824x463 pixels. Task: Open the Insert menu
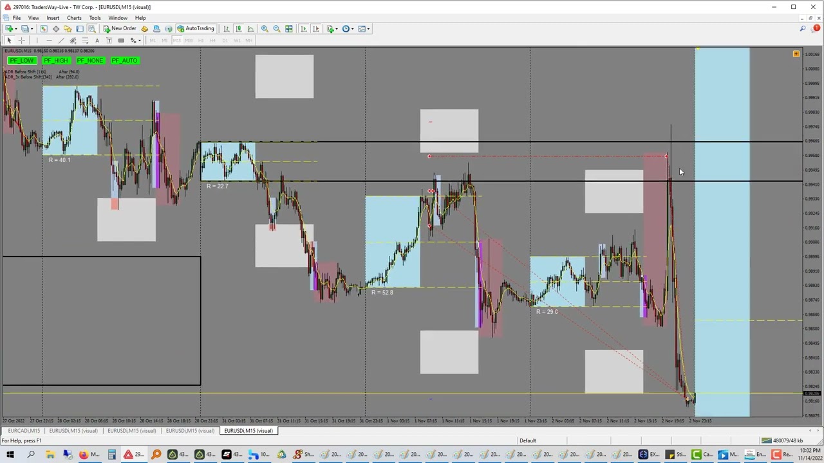(53, 18)
